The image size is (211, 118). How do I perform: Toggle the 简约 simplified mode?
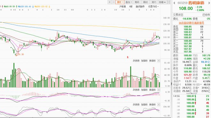pos(154,2)
